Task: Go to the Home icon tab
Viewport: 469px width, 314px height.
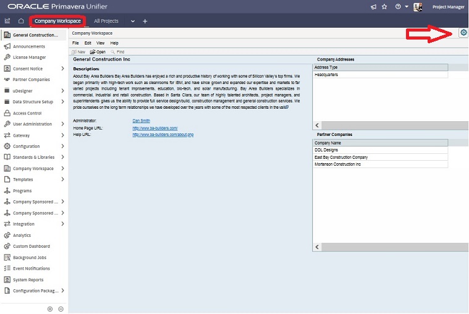Action: (21, 21)
